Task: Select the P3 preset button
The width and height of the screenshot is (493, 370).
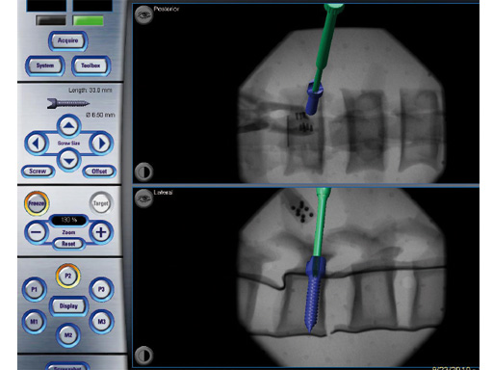Action: (101, 289)
